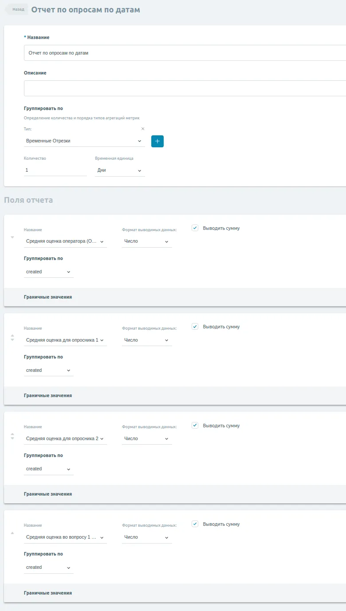
Task: Toggle 'Выводить сумму' for вопрос 1 field
Action: coord(195,524)
